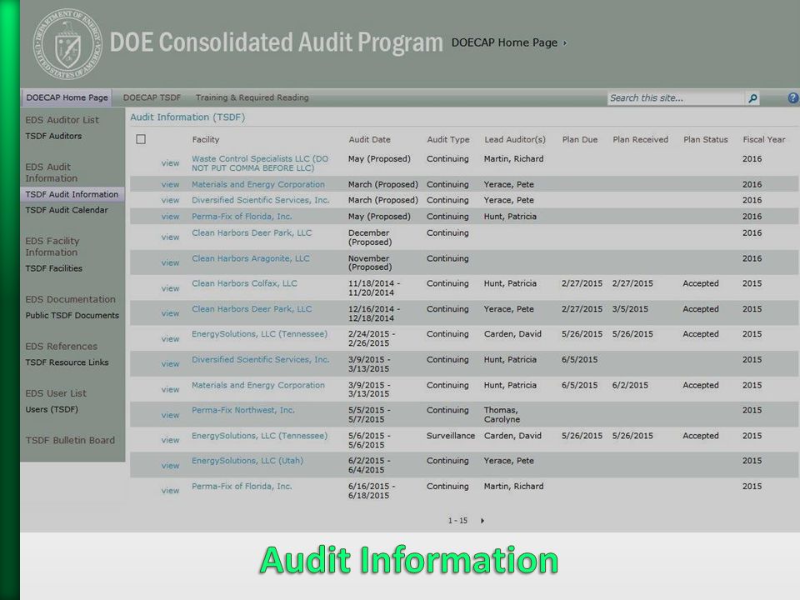Click the 6/2/2015 plan received cell
This screenshot has height=600, width=800.
[630, 385]
